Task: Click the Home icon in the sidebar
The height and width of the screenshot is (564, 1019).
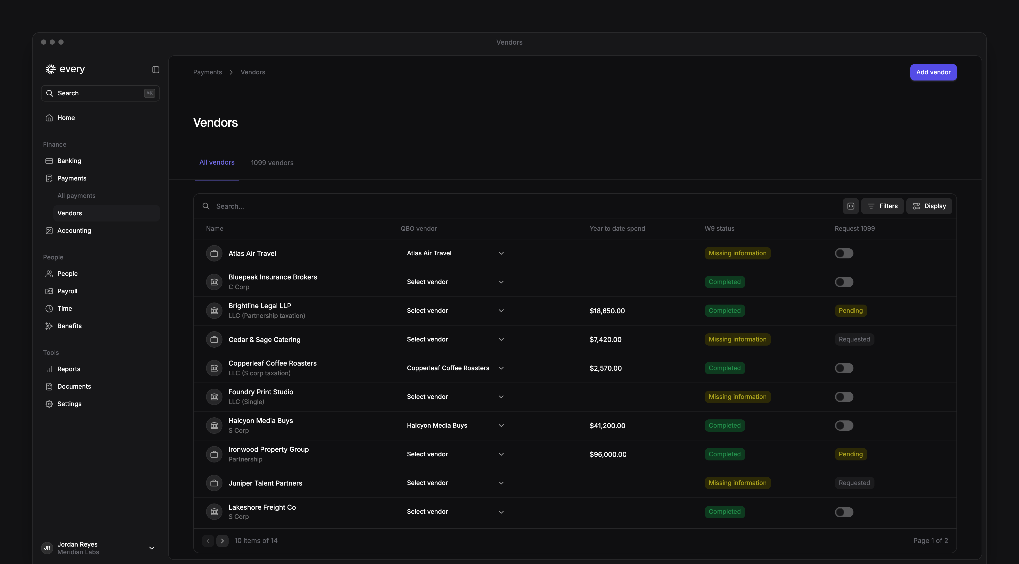Action: click(x=49, y=118)
